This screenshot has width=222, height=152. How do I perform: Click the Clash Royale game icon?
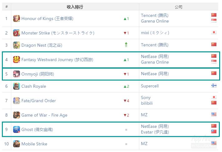click(17, 86)
